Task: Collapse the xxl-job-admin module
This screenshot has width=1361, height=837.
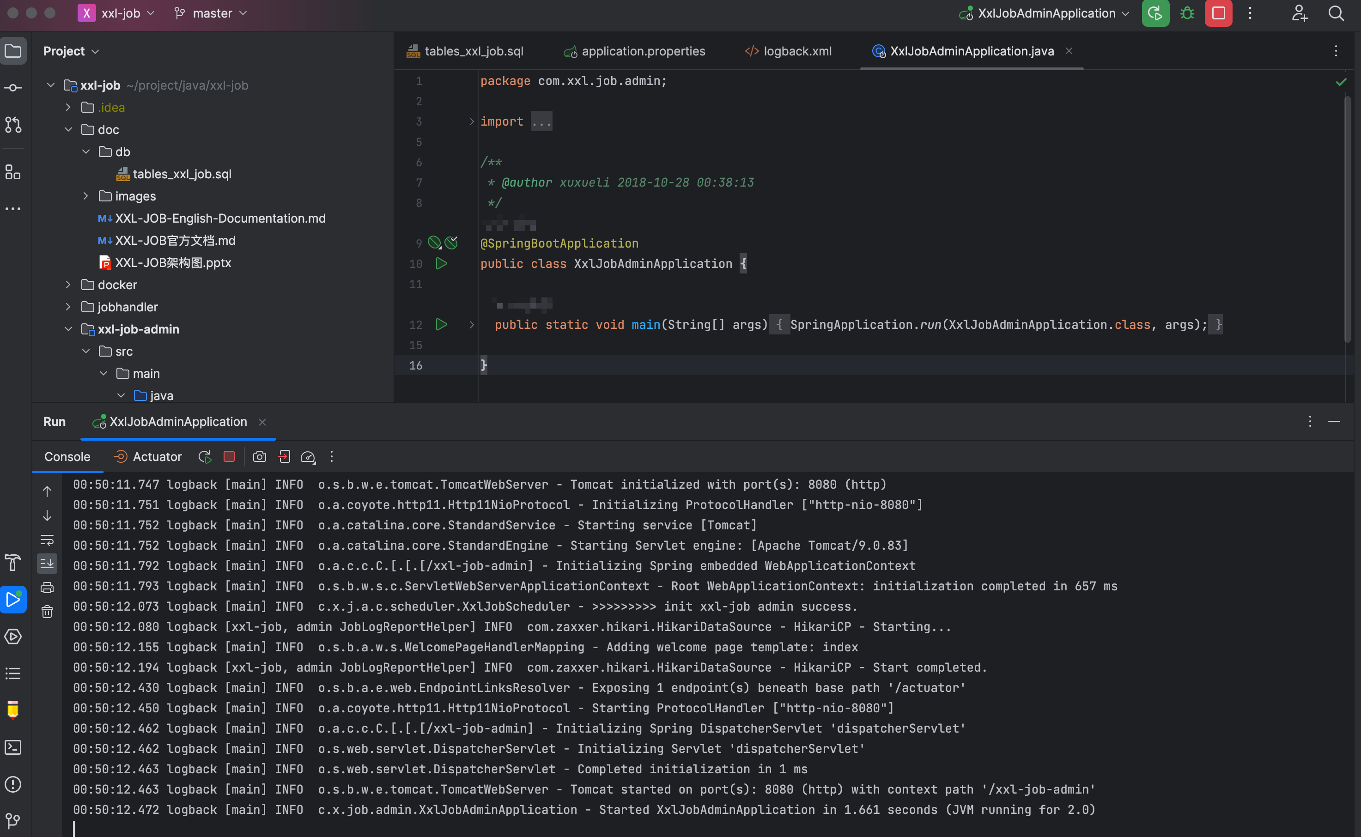Action: click(68, 329)
